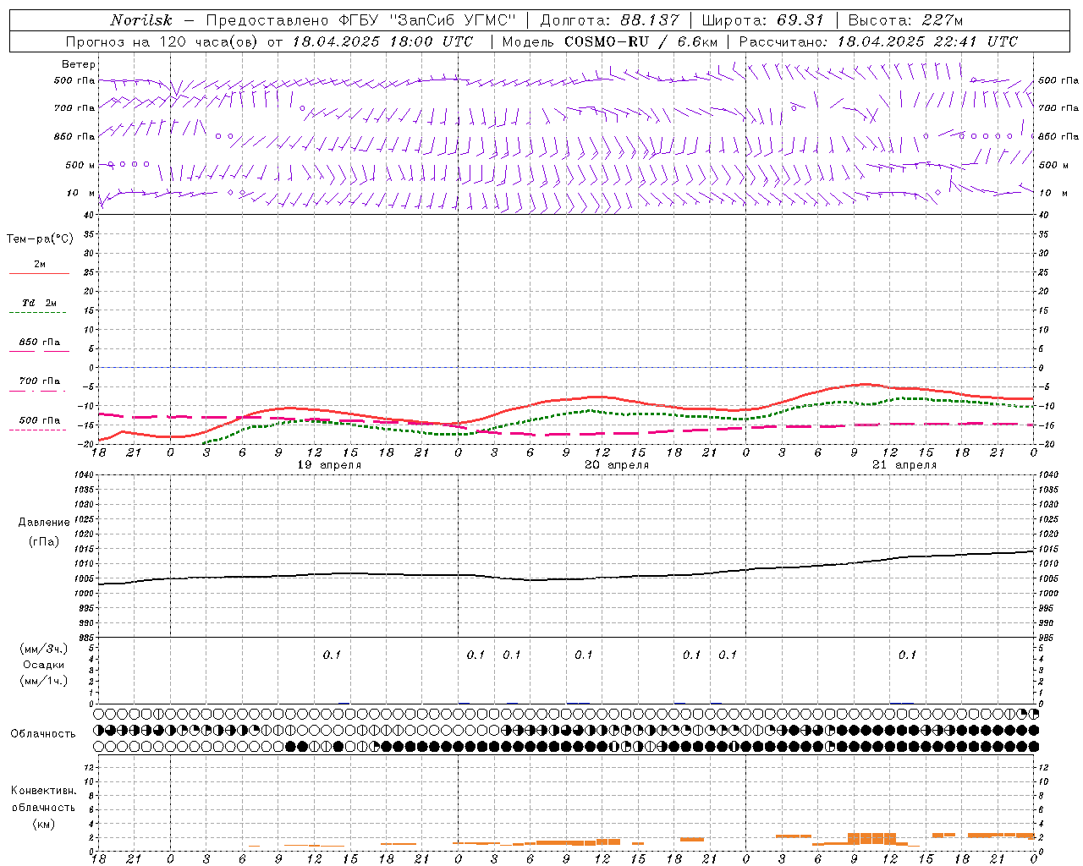Click the Осадки panel label
This screenshot has height=866, width=1083.
click(x=43, y=665)
